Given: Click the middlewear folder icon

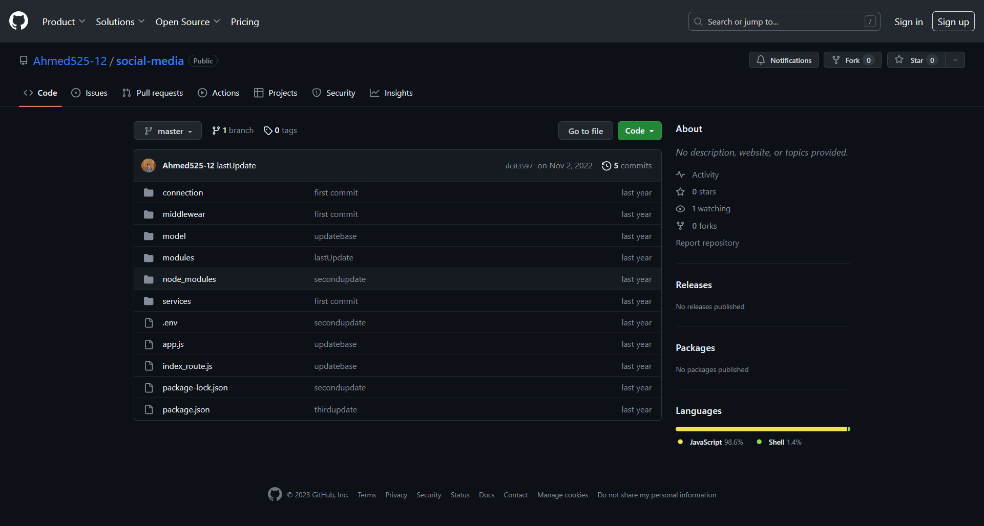Looking at the screenshot, I should 149,214.
